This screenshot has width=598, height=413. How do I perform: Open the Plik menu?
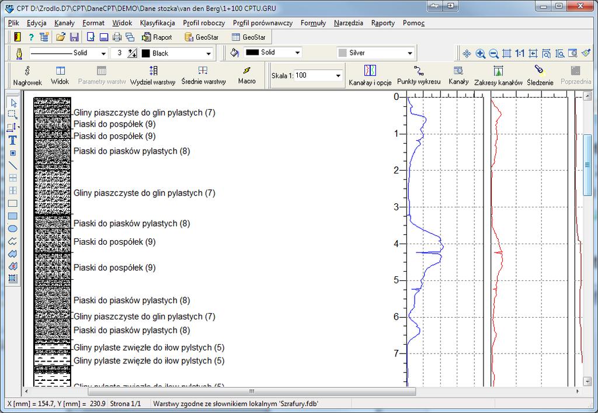coord(13,23)
